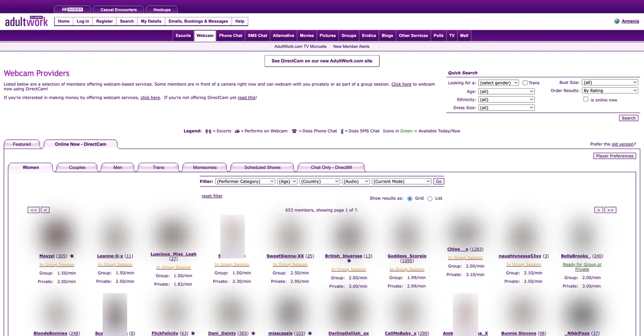This screenshot has height=336, width=644.
Task: Click the star icon beside misscassie
Action: [x=310, y=333]
